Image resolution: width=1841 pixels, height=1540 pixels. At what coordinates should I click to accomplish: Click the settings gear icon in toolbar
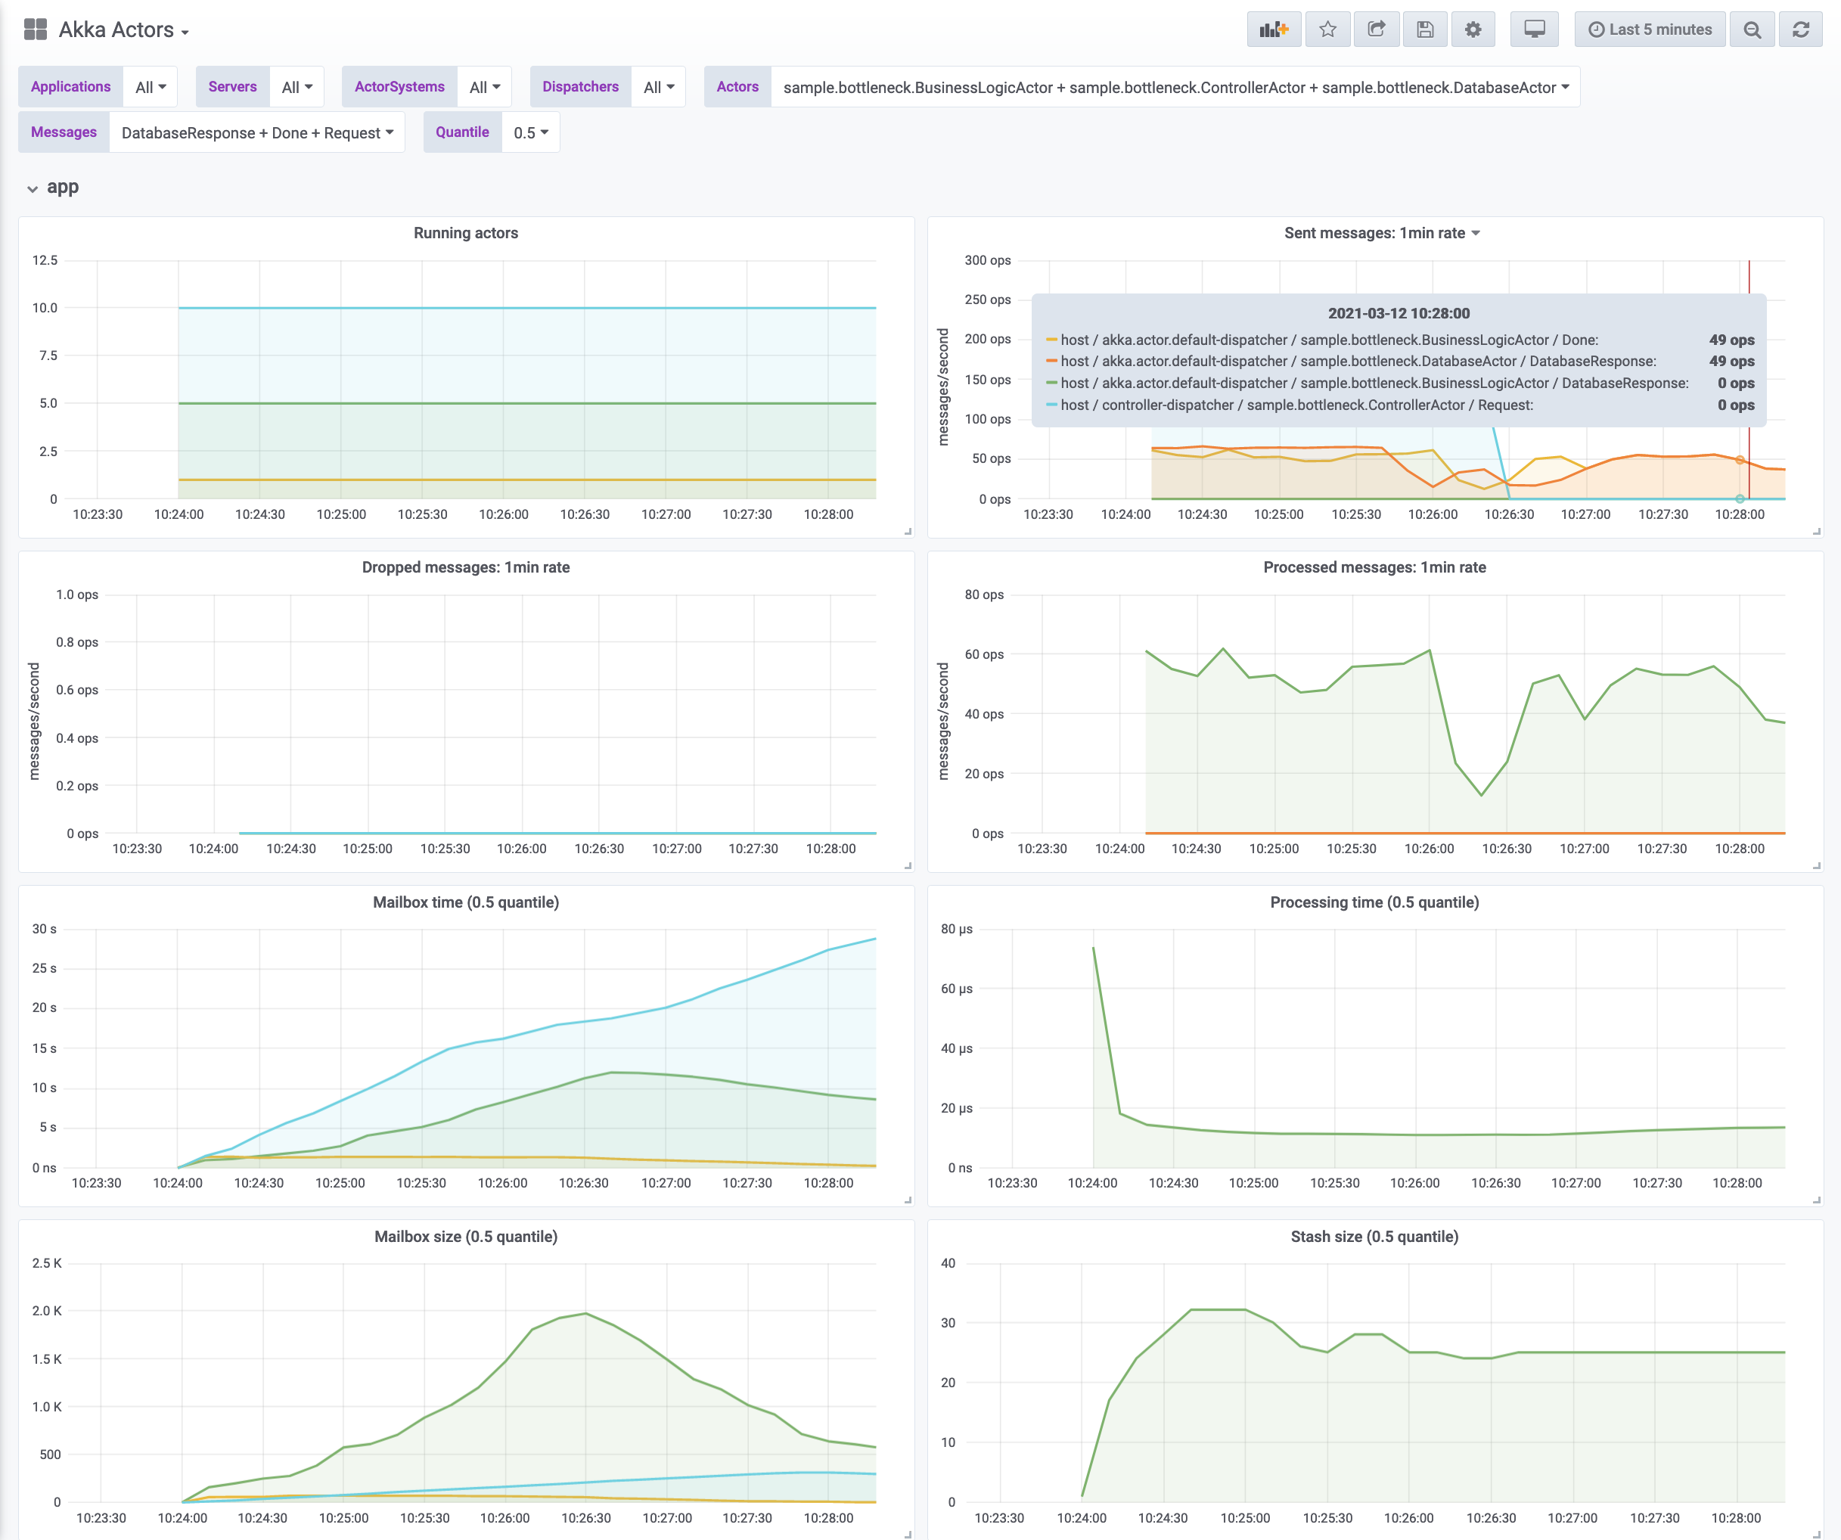[1473, 29]
